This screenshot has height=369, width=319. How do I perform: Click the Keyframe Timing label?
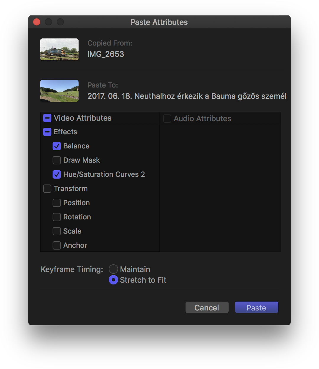point(72,269)
